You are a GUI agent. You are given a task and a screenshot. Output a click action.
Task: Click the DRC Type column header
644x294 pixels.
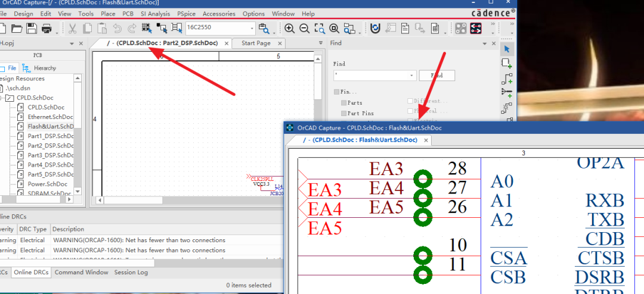click(33, 229)
